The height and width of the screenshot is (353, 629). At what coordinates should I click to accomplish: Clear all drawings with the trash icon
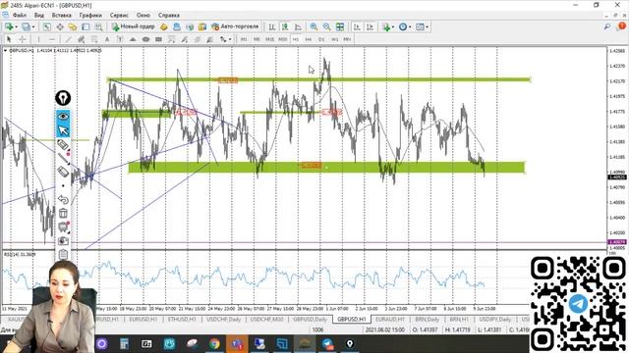coord(63,213)
